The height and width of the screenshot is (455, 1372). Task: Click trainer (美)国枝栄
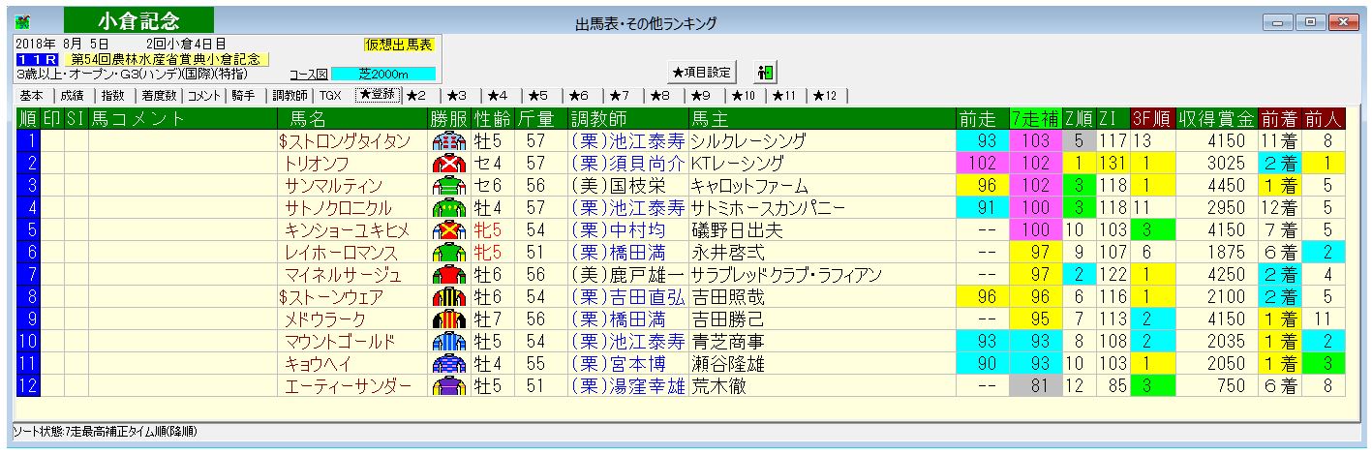(x=619, y=185)
